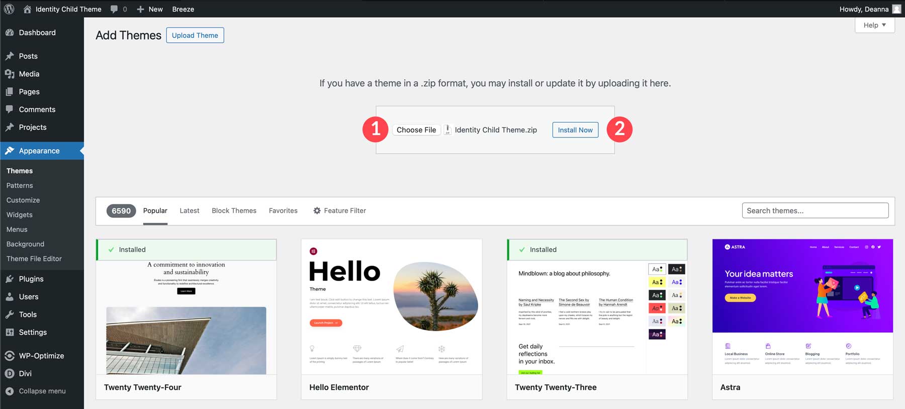Image resolution: width=905 pixels, height=409 pixels.
Task: Open the Background submenu item
Action: [25, 244]
